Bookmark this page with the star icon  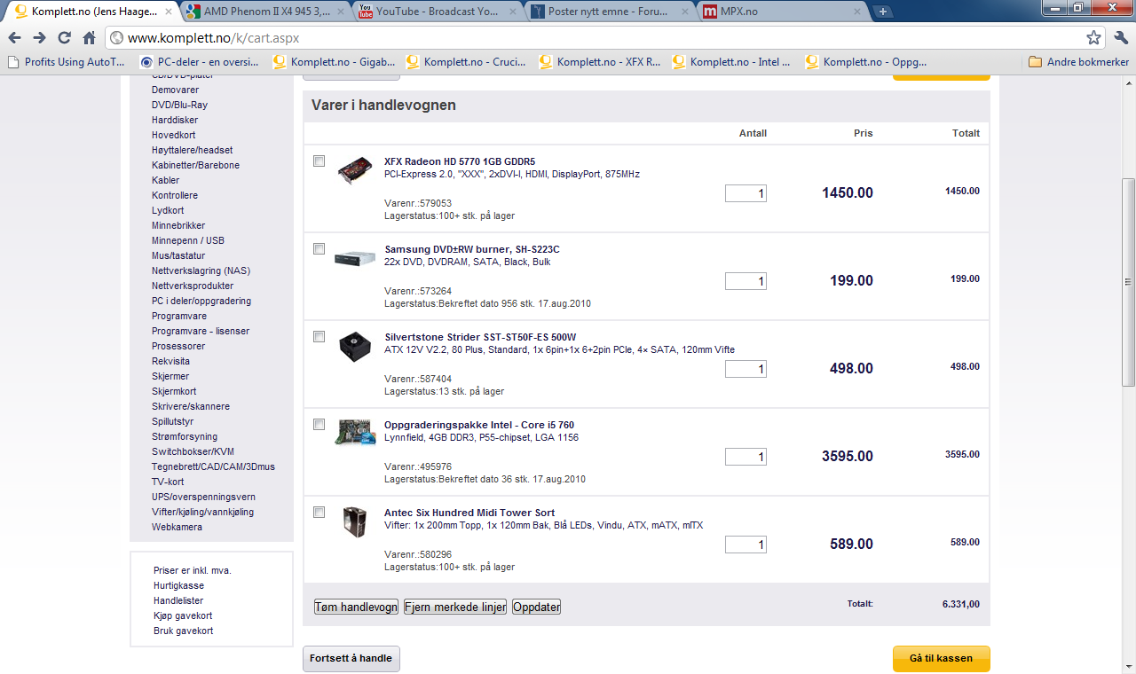(x=1093, y=37)
